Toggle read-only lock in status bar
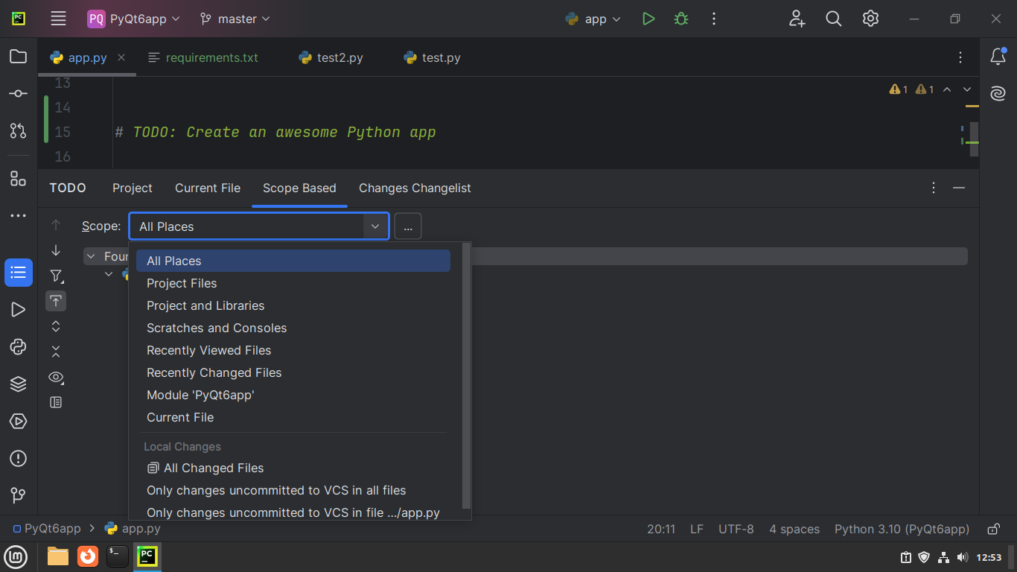Image resolution: width=1017 pixels, height=572 pixels. tap(993, 529)
